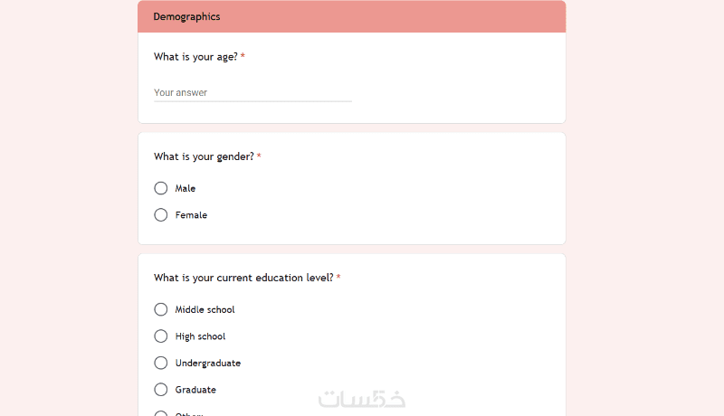Pick the Graduate radio circle
This screenshot has height=416, width=724.
[161, 390]
